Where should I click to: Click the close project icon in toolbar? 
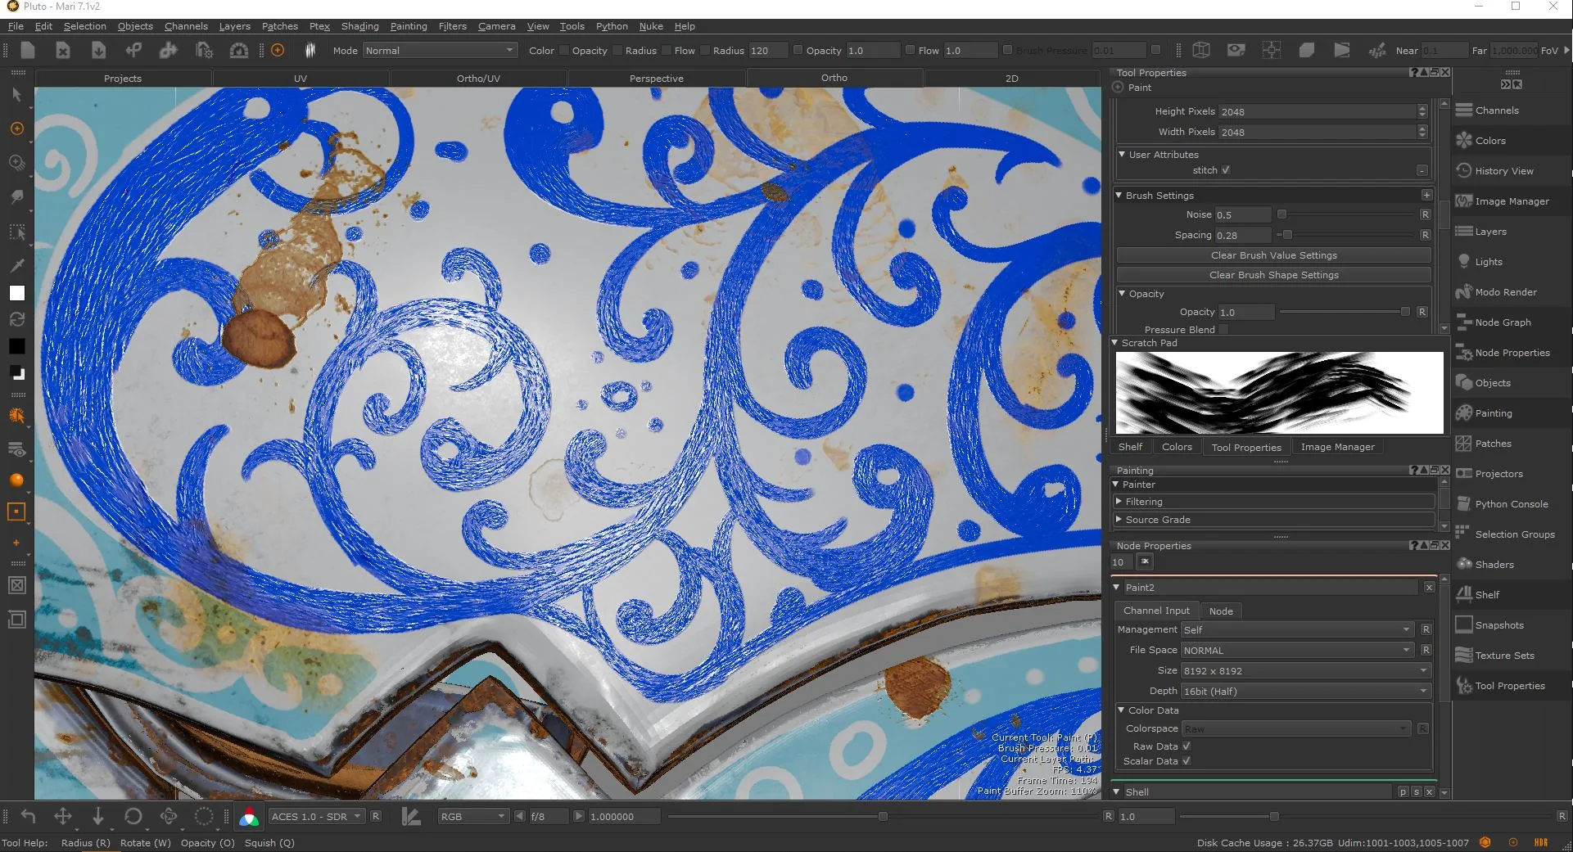(x=63, y=51)
